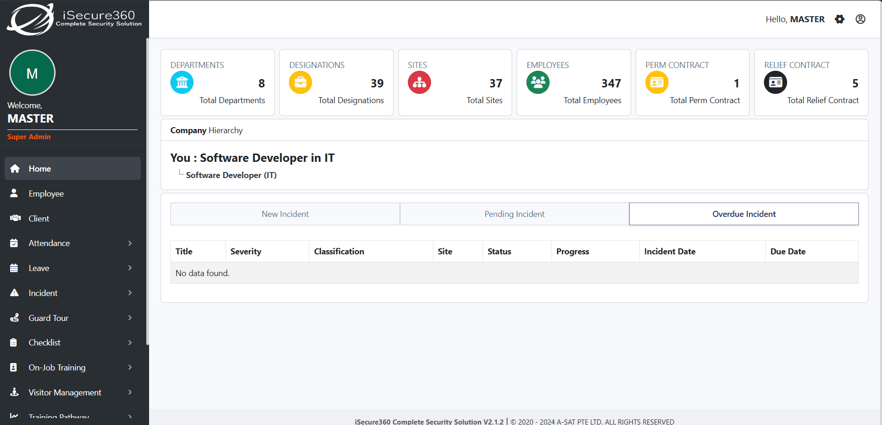Image resolution: width=882 pixels, height=425 pixels.
Task: Click the green M avatar circle
Action: click(x=32, y=73)
